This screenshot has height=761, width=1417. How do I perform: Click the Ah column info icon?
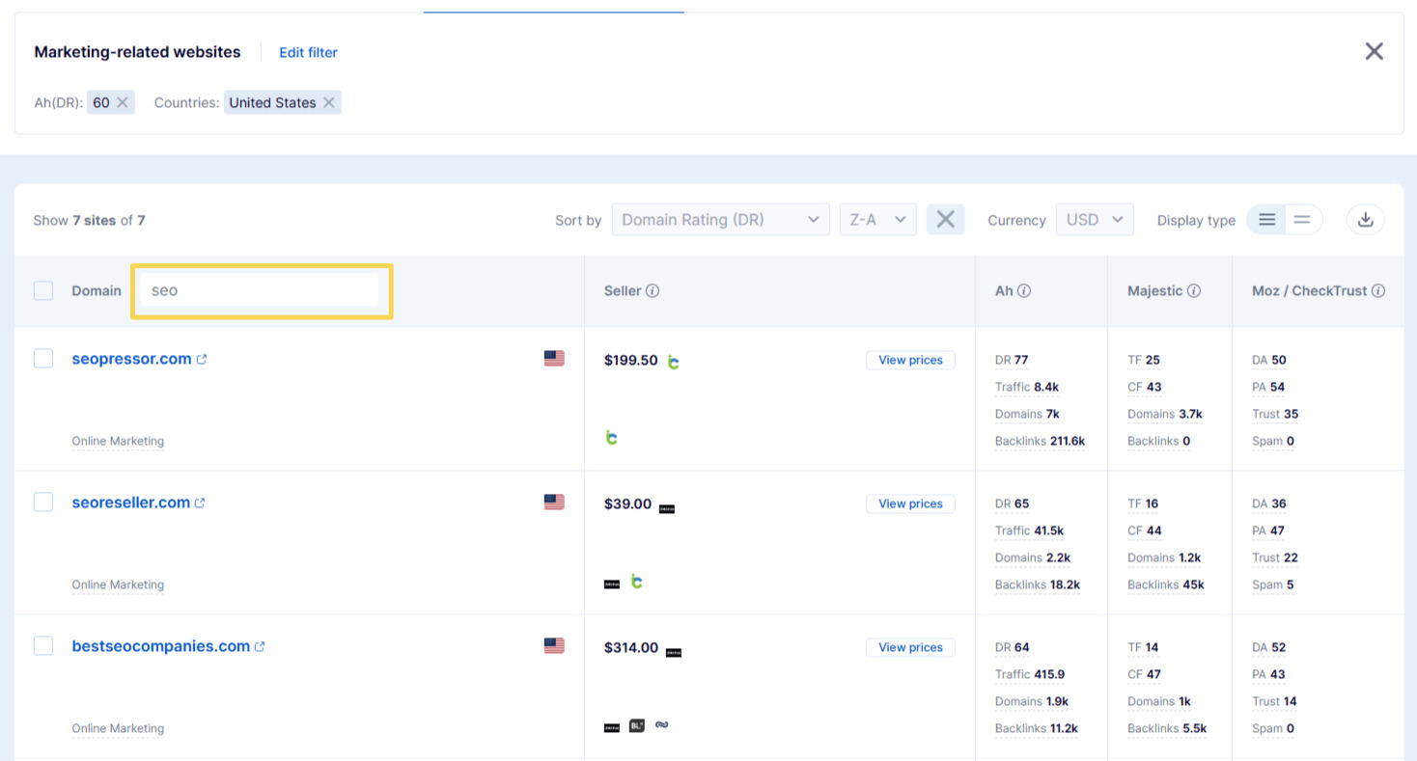coord(1024,291)
